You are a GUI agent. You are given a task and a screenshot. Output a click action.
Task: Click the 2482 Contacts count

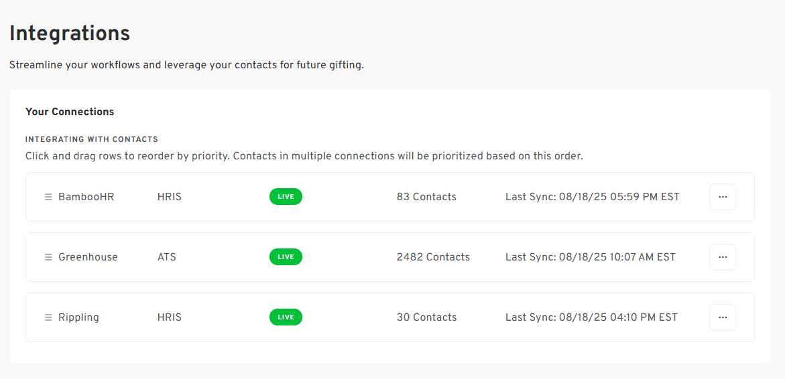click(433, 257)
